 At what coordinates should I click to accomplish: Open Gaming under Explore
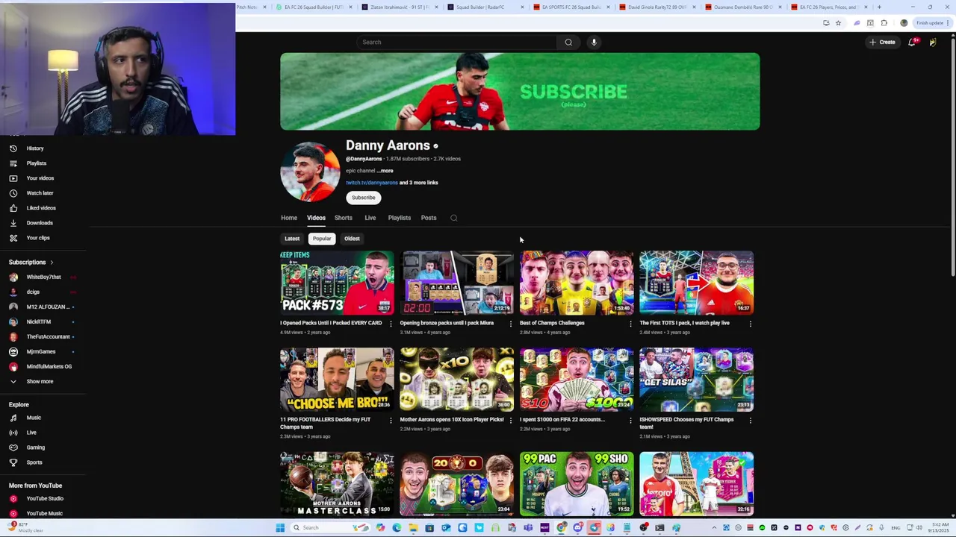point(35,447)
